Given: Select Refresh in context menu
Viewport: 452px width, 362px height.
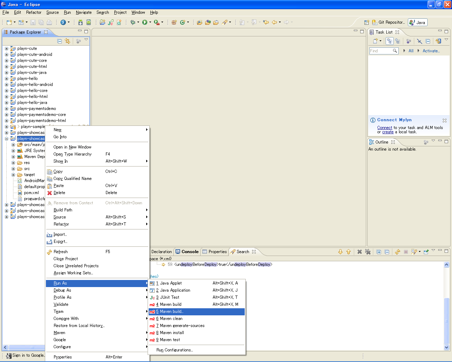Looking at the screenshot, I should point(97,252).
